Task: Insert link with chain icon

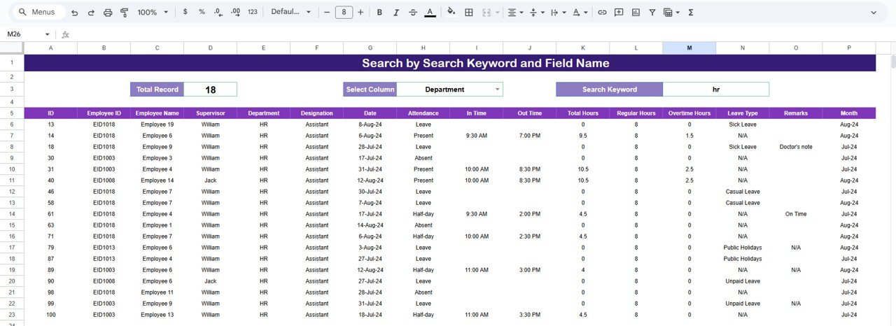Action: (602, 12)
